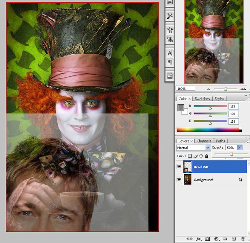
Task: Open the Tool Presets panel icon
Action: coord(170,16)
